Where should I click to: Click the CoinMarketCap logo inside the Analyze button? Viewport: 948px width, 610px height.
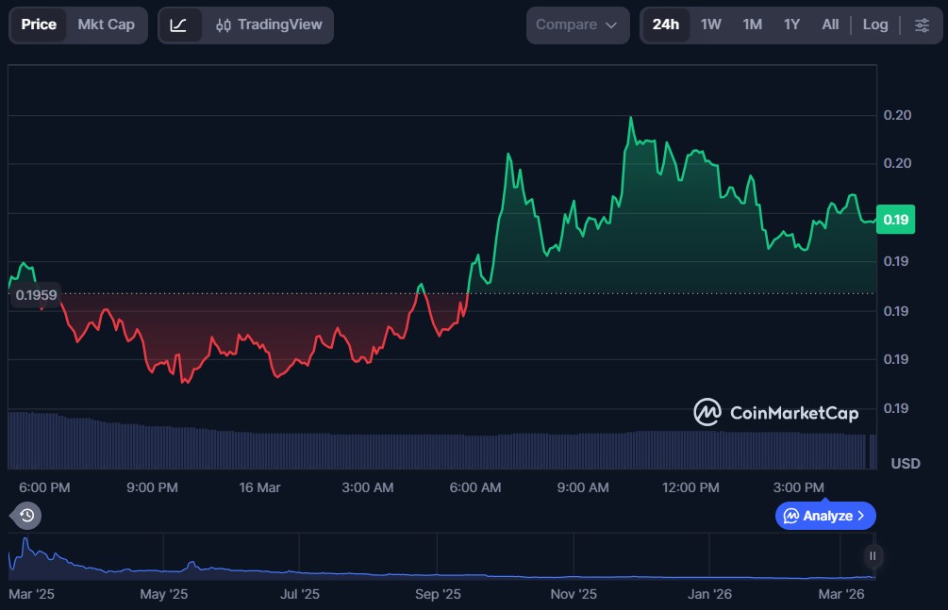coord(792,516)
